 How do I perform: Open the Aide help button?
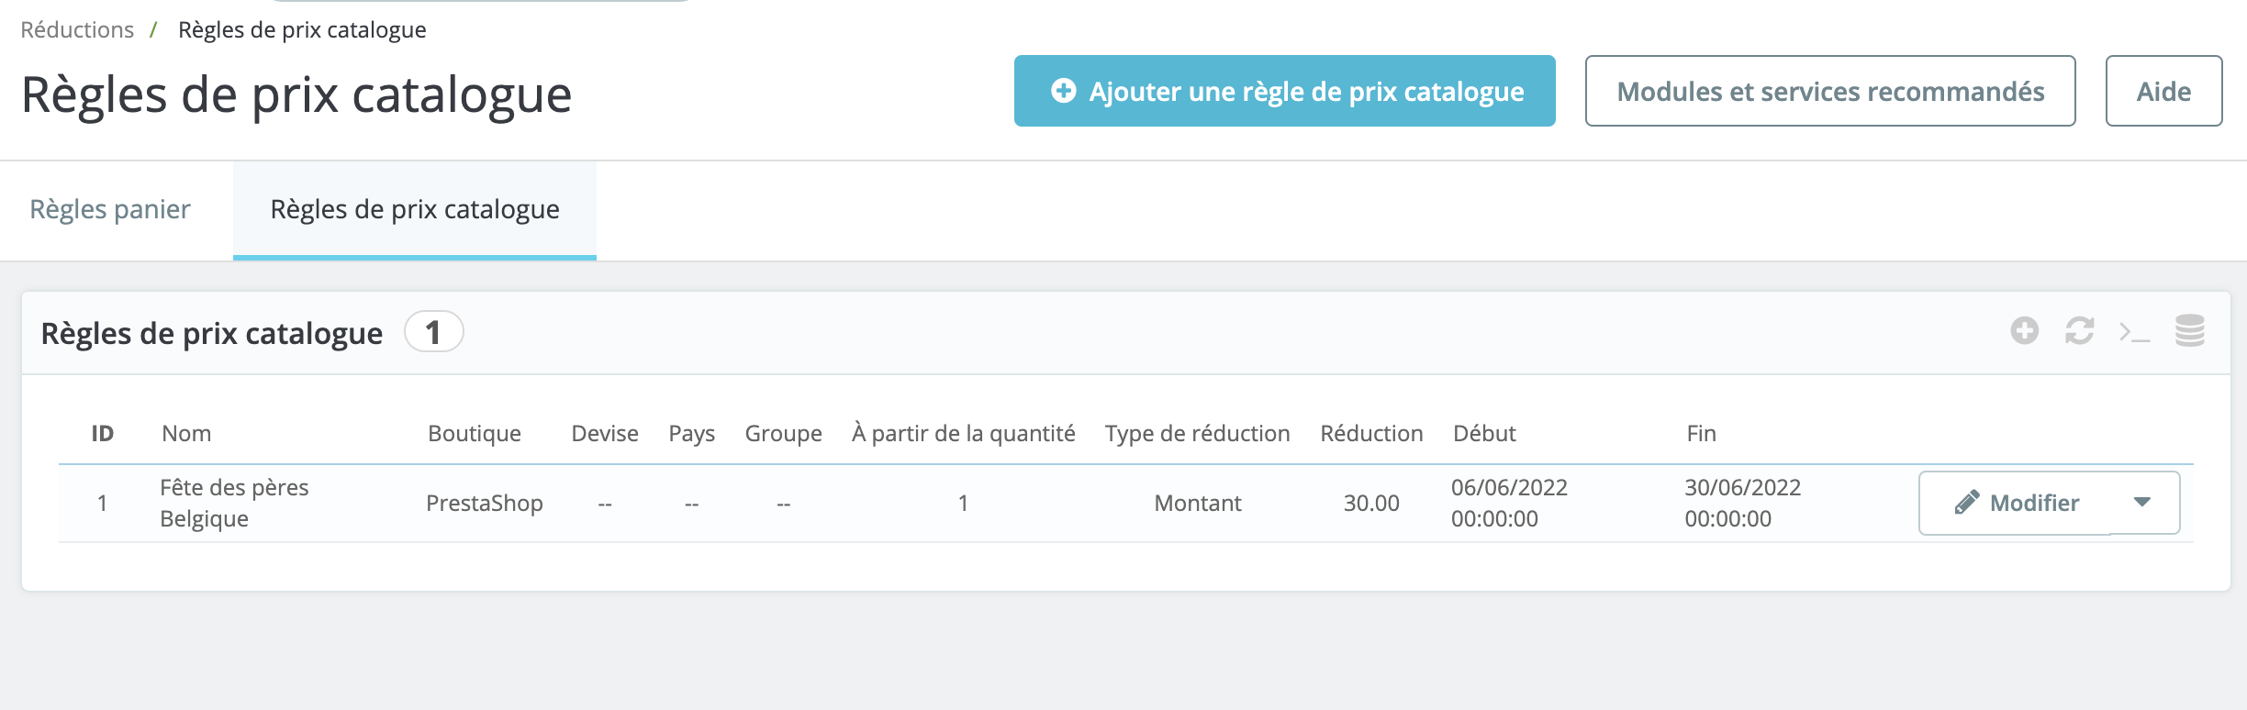2163,91
